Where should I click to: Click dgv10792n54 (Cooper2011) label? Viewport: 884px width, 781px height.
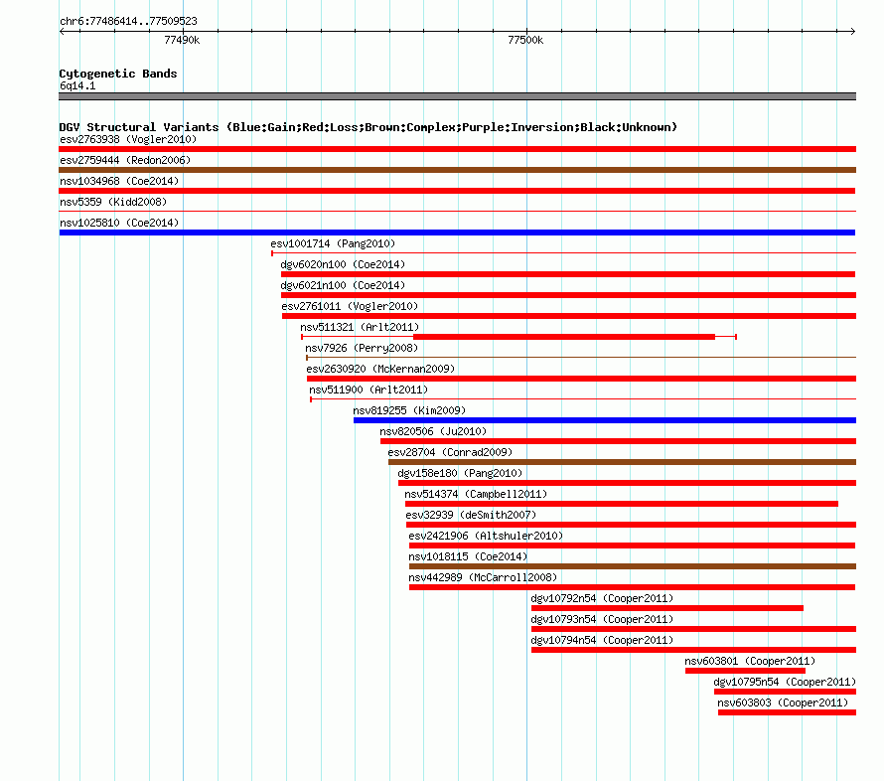(602, 598)
